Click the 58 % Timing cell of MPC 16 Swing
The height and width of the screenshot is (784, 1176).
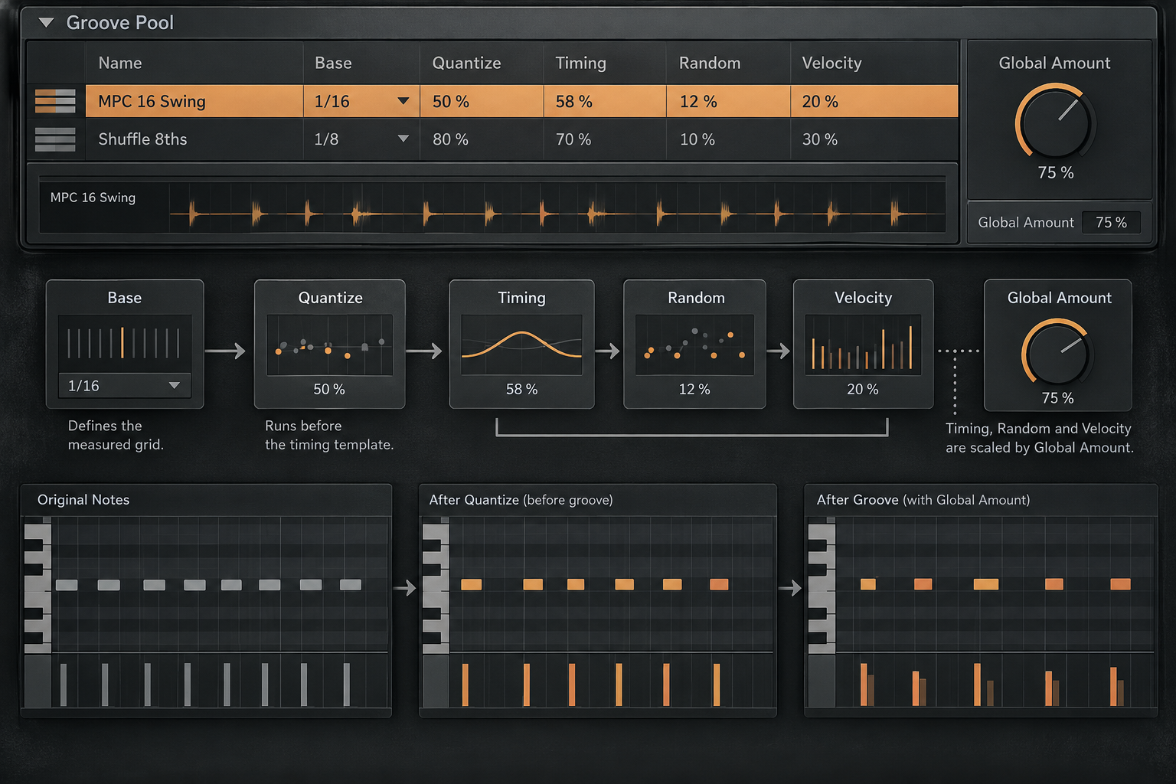click(x=605, y=101)
